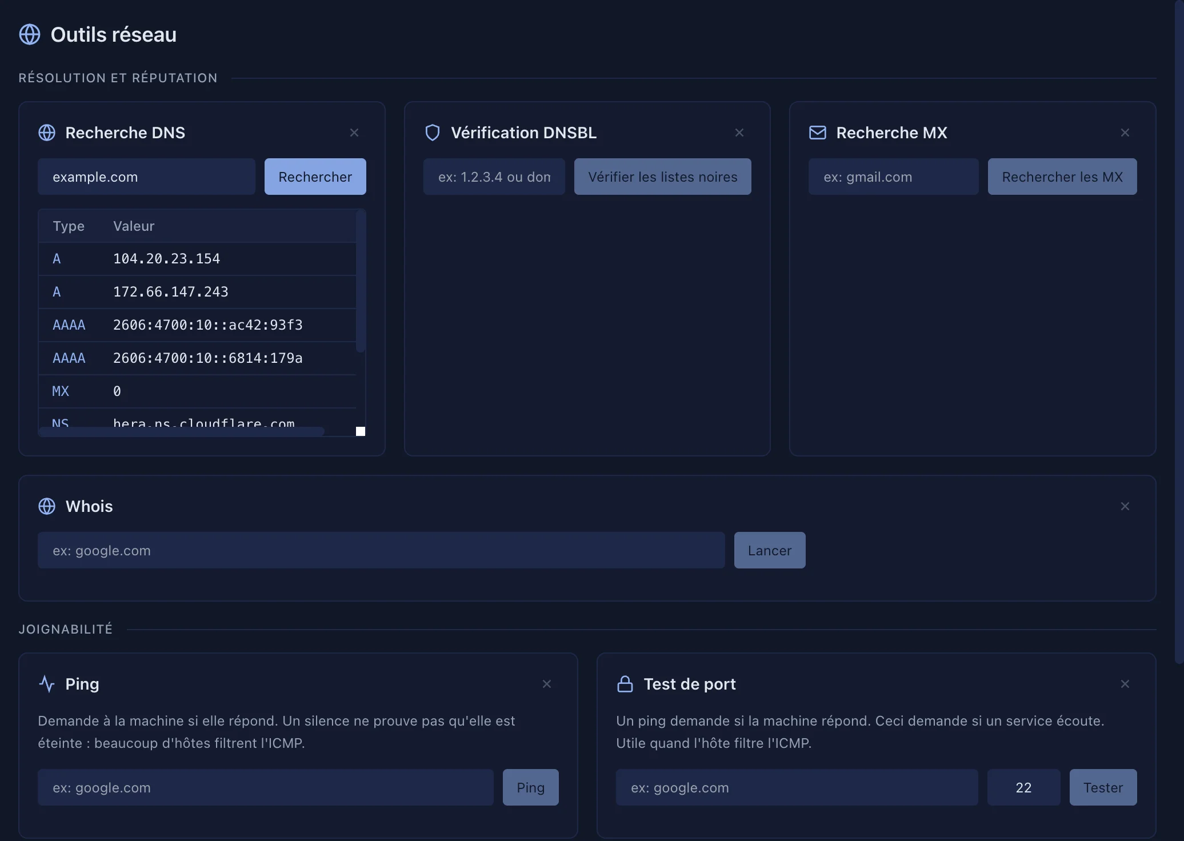Viewport: 1184px width, 841px height.
Task: Select the 2606:4700:10::6814:179a AAAA value
Action: pos(208,358)
